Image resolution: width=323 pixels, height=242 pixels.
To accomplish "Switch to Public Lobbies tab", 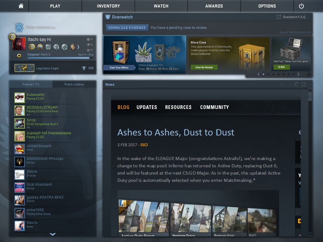I will pos(74,84).
